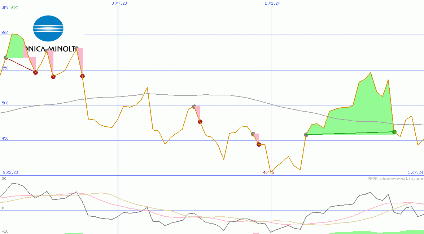Click the gray marker at the mid-chart peak

[x=194, y=106]
